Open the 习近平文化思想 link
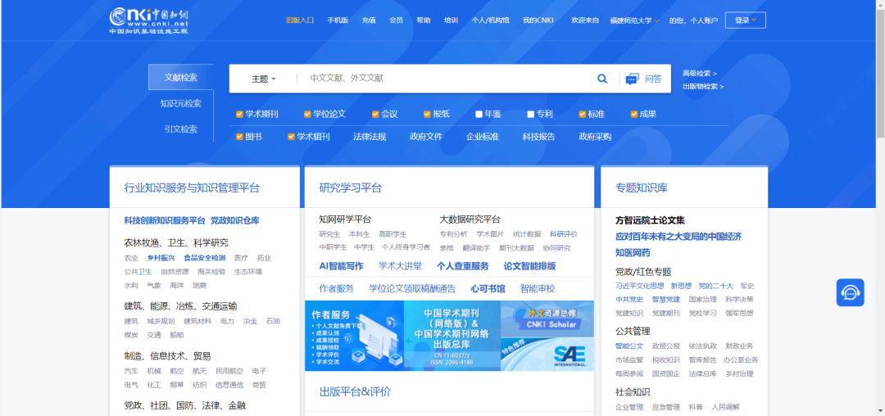 click(x=639, y=286)
